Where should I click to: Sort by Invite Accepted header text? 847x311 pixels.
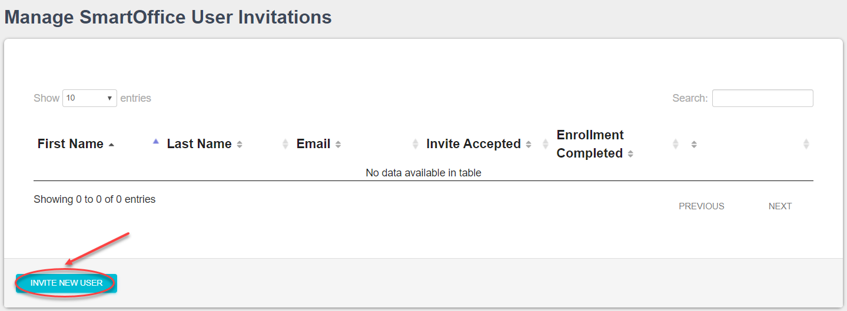[473, 144]
